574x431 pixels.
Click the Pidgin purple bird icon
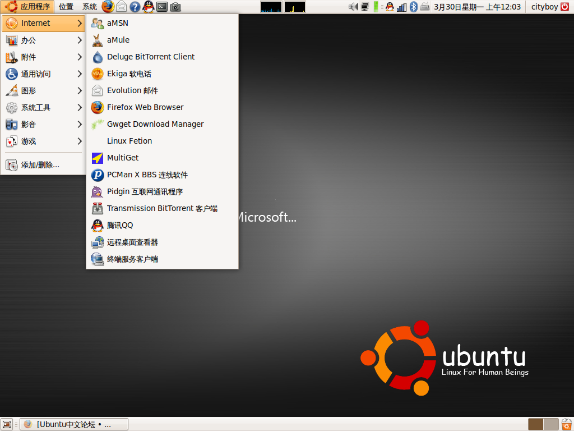pyautogui.click(x=98, y=192)
